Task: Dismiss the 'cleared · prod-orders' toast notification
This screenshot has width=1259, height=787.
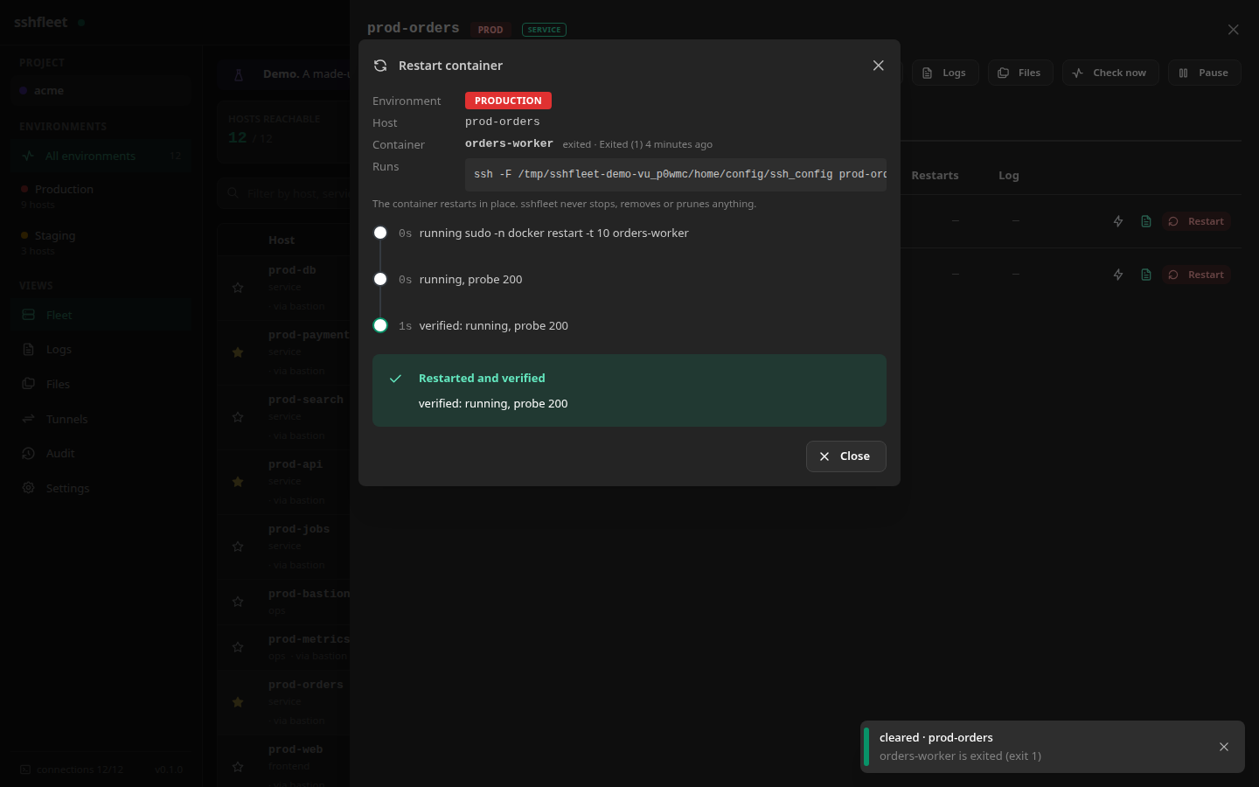Action: [1224, 747]
